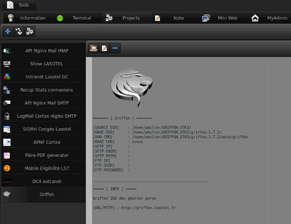
Task: Open the Note tab
Action: 176,18
